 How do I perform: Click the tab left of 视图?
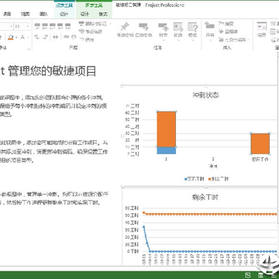7,14
